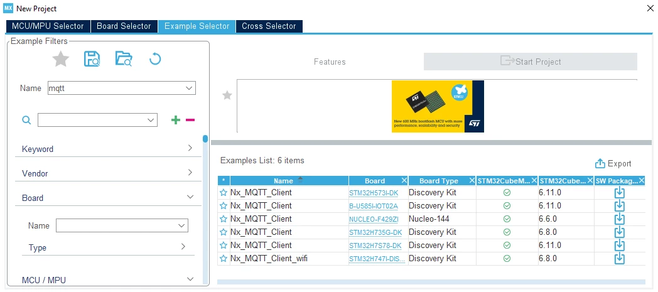Reset all filters (circular arrow icon)
This screenshot has height=292, width=658.
(155, 59)
